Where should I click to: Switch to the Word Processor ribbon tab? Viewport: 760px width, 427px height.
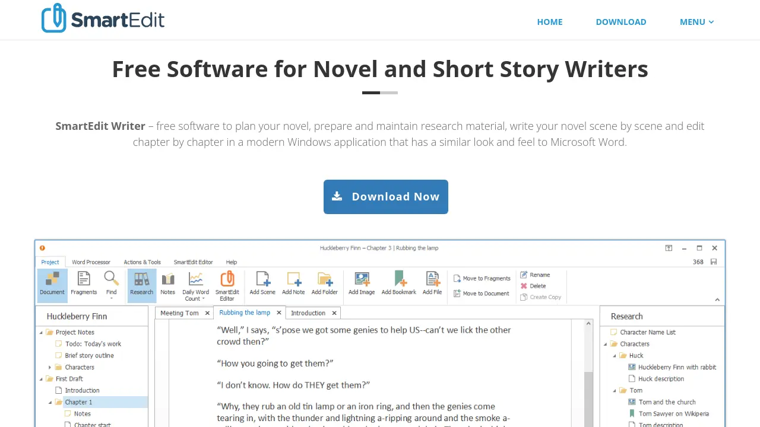(91, 262)
